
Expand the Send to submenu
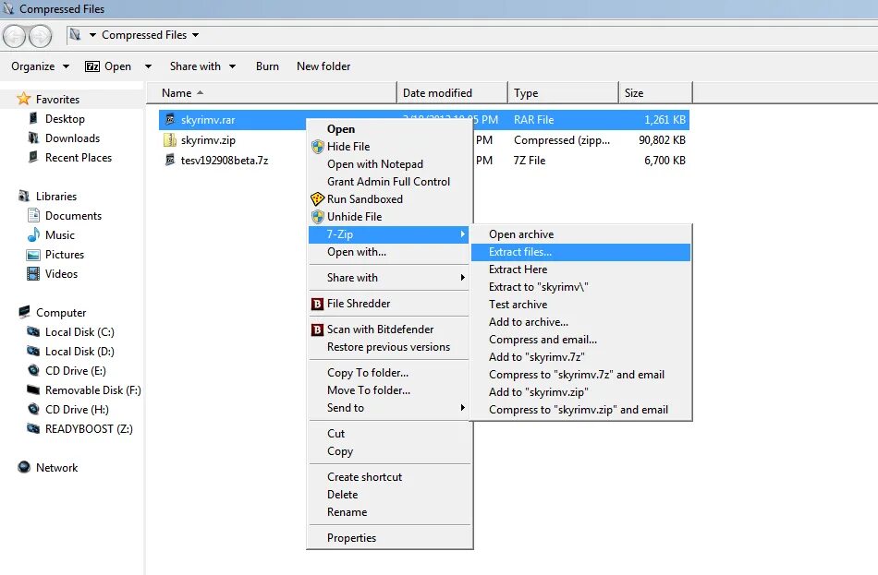click(x=462, y=408)
